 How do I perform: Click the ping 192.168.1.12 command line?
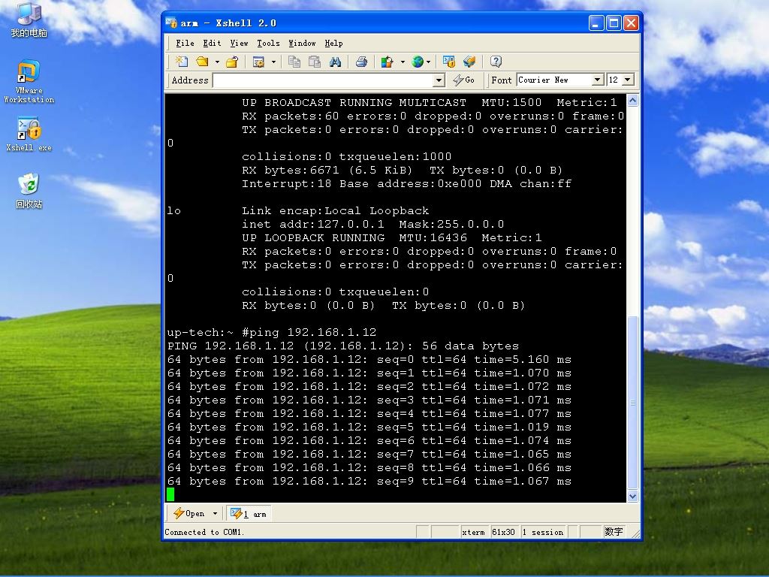pyautogui.click(x=272, y=332)
